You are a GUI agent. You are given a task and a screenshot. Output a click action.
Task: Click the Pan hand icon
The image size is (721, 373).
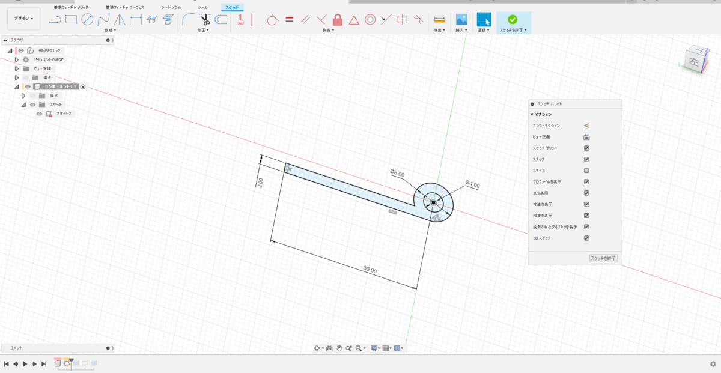pos(339,348)
